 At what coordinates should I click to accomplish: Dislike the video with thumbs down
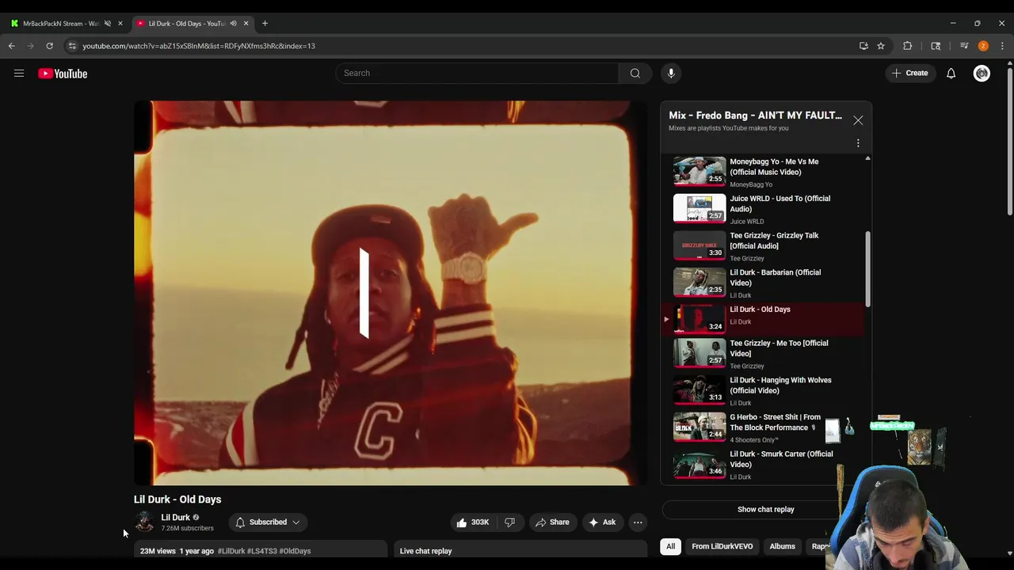pyautogui.click(x=509, y=522)
